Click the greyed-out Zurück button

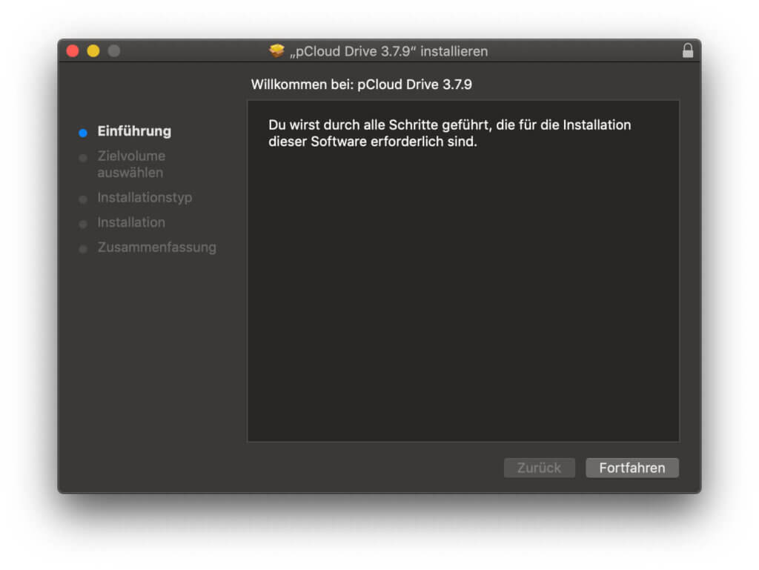point(540,468)
